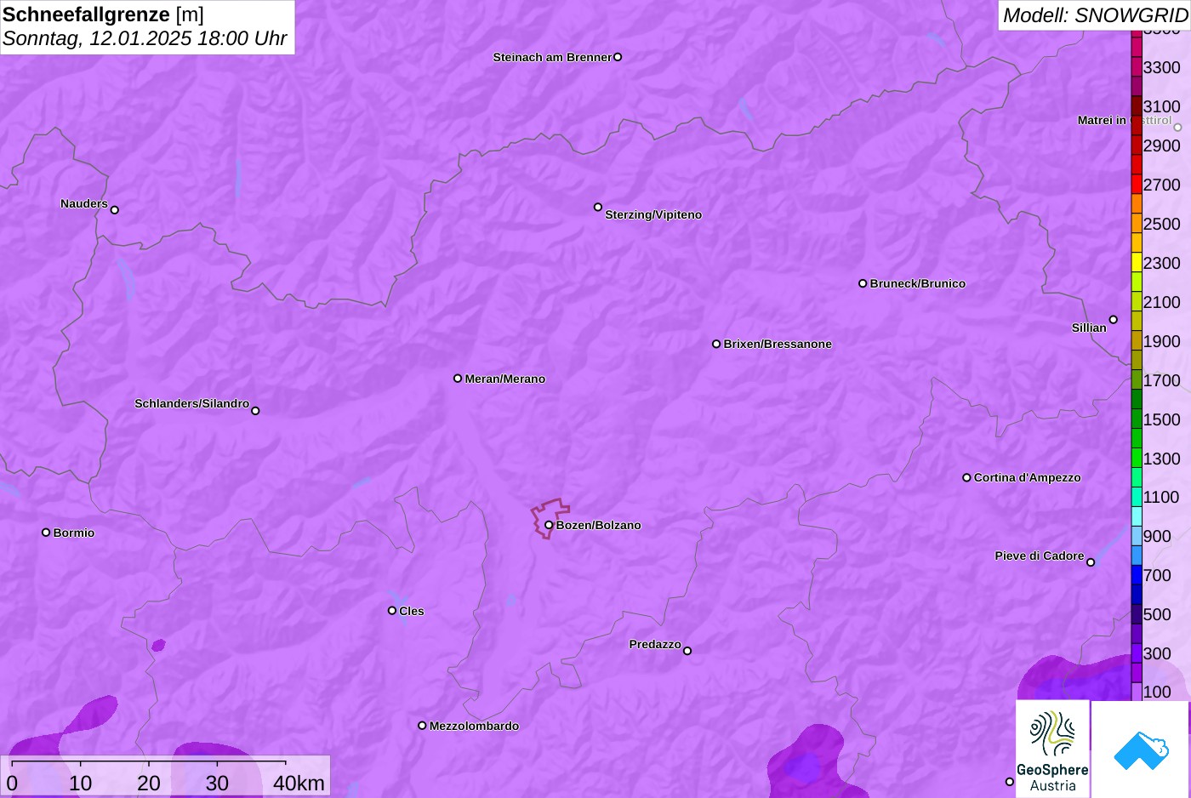Select the Nauders location marker
1191x798 pixels.
click(x=115, y=210)
